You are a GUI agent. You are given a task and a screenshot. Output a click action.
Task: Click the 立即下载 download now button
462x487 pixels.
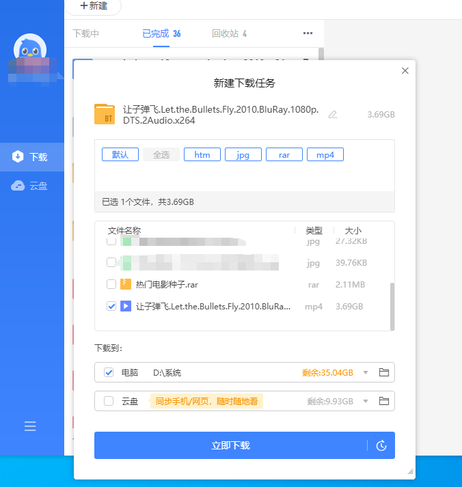click(230, 445)
